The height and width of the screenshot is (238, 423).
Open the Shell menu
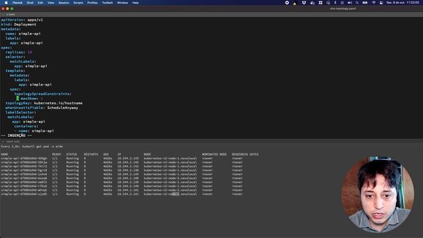[x=30, y=3]
